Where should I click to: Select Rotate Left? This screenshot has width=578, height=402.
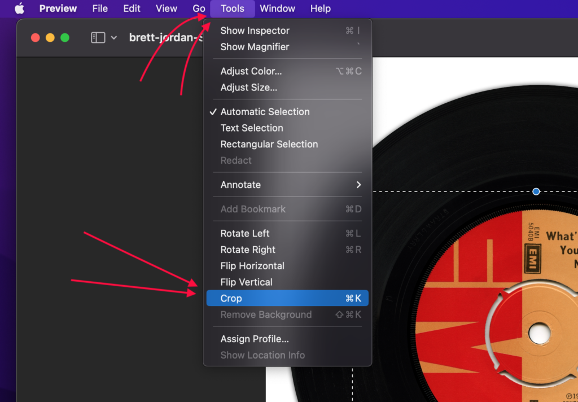(287, 233)
